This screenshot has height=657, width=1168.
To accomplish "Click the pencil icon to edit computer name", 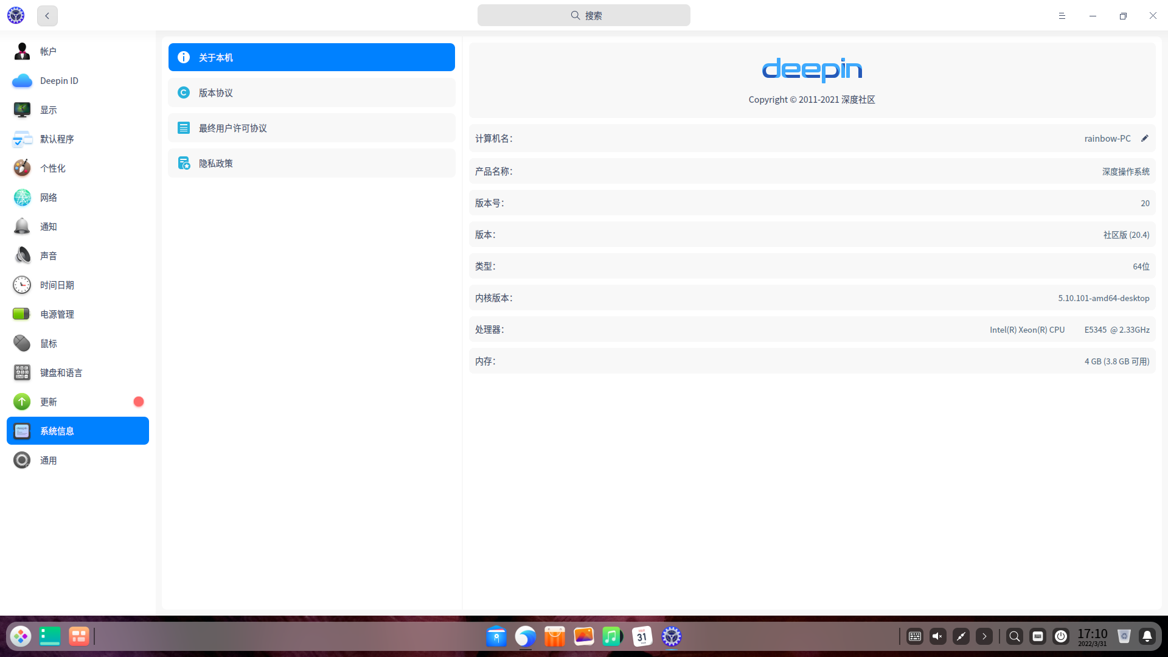I will (1144, 139).
